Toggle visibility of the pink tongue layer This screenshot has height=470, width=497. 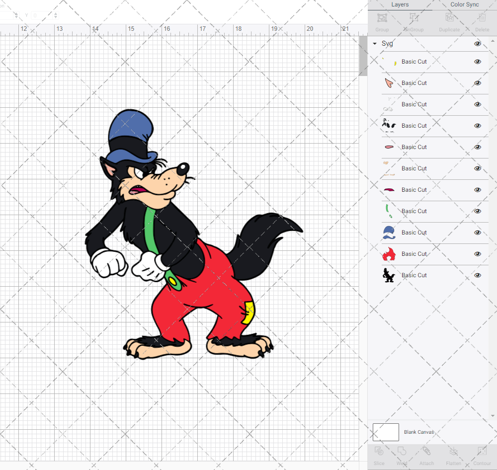[477, 147]
